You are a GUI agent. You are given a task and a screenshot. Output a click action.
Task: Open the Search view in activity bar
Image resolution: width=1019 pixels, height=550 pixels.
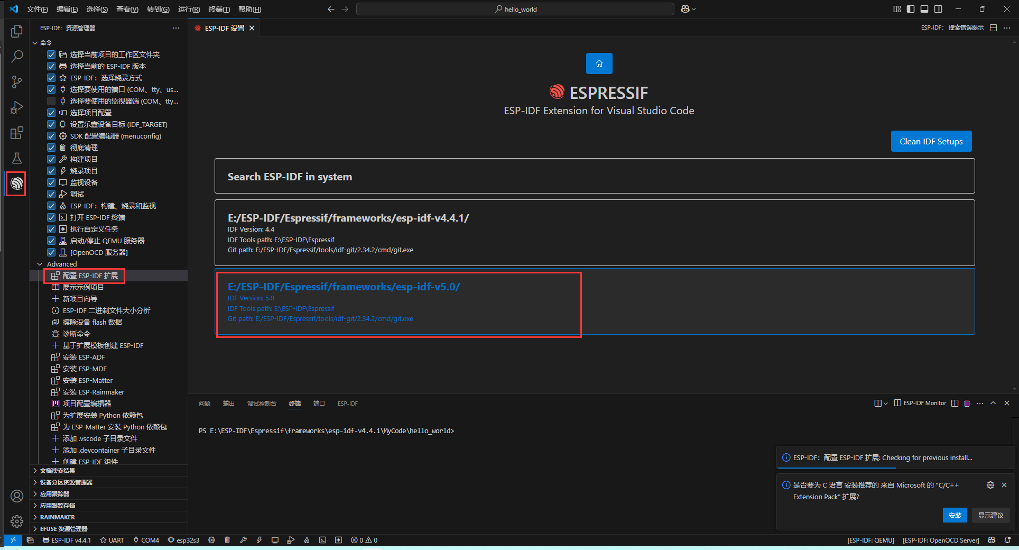17,57
